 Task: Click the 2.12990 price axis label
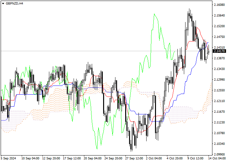pyautogui.click(x=219, y=80)
